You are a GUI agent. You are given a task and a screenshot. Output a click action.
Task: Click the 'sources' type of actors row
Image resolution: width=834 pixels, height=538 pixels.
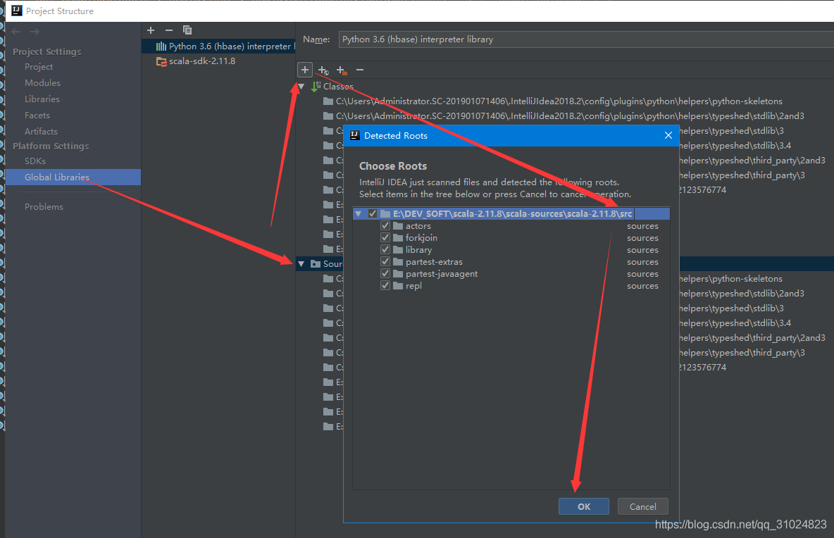coord(642,226)
